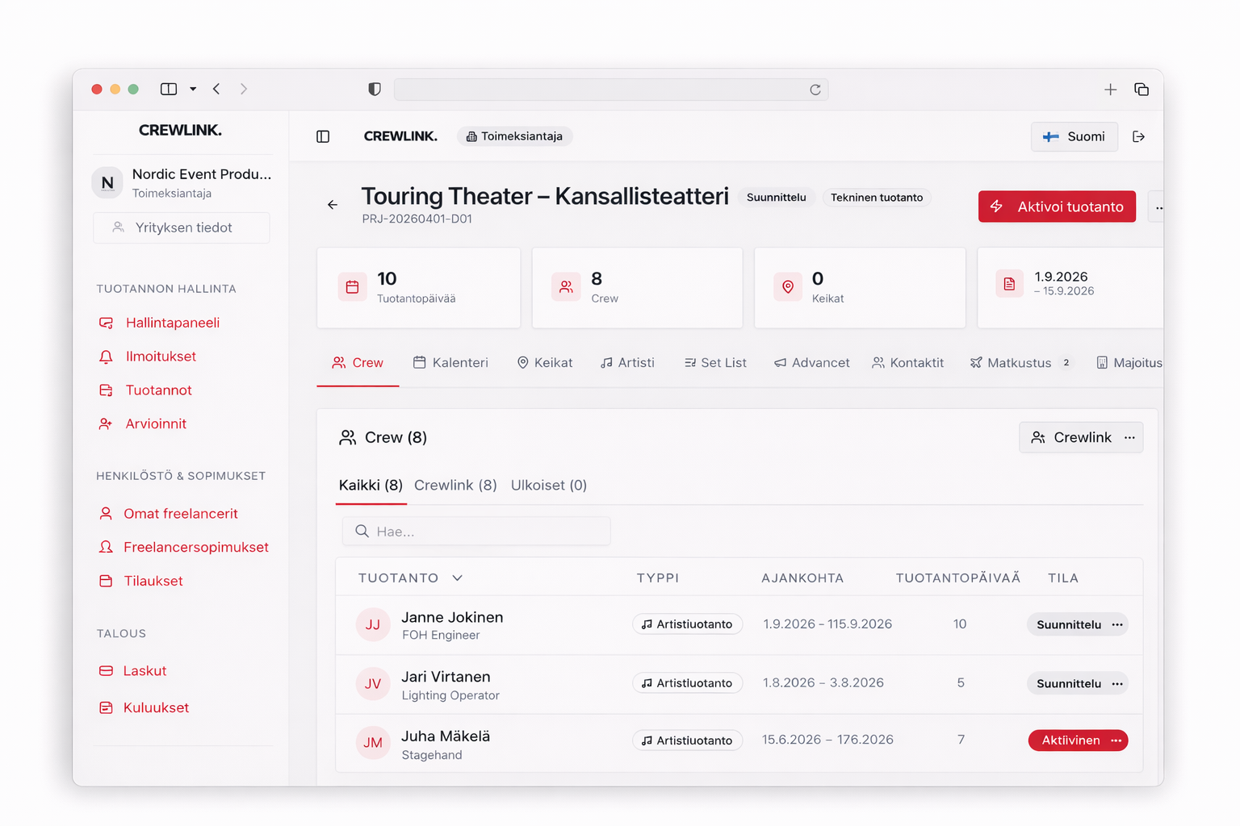Reload the page in Safari
Image resolution: width=1240 pixels, height=826 pixels.
pos(815,90)
